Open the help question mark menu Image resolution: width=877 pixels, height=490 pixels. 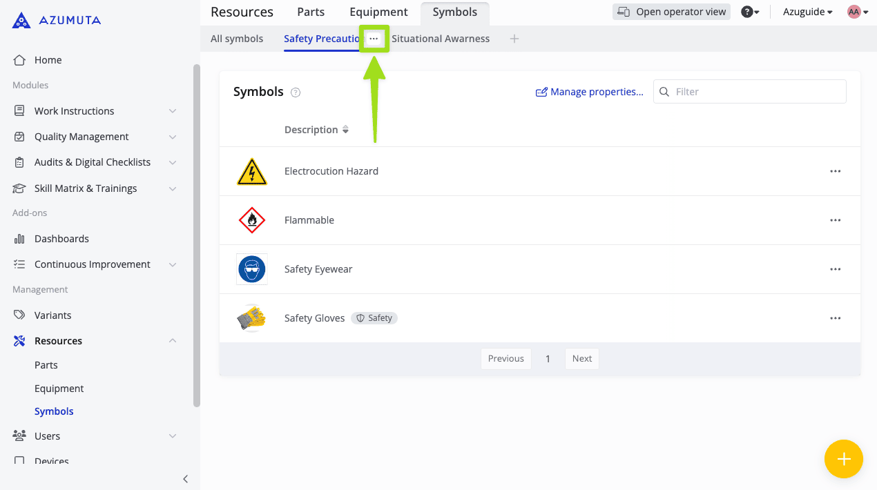749,12
